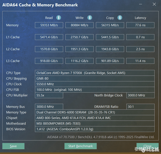161x154 pixels.
Task: Click L1 Cache copy 5441.5 GB/s
Action: (110, 37)
